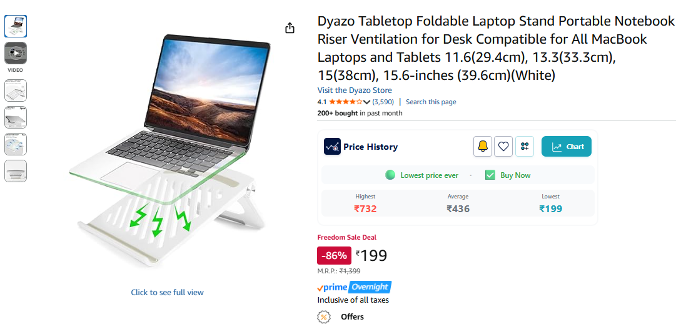The image size is (691, 327).
Task: Click the price alert bell icon
Action: 483,147
